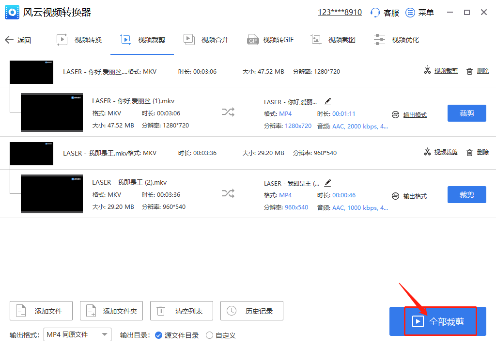Click MP4 format value for 你好,爱丽丝 output
Viewport: 496px width, 349px height.
point(285,114)
